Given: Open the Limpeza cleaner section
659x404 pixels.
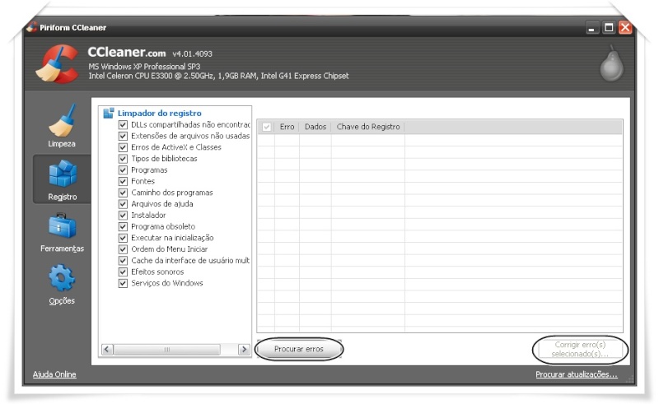Looking at the screenshot, I should 62,126.
